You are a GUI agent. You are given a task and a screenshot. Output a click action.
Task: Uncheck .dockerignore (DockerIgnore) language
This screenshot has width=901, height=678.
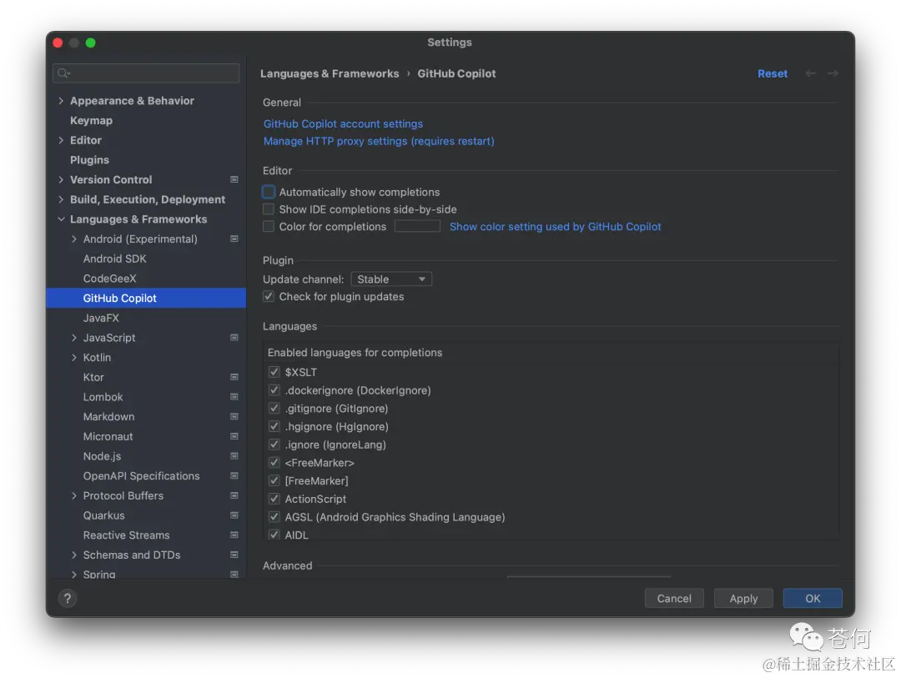point(274,390)
